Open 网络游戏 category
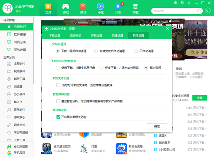Screen dimensions: 214x158 (16, 125)
